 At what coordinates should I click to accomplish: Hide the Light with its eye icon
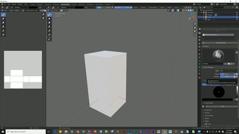tap(237, 19)
